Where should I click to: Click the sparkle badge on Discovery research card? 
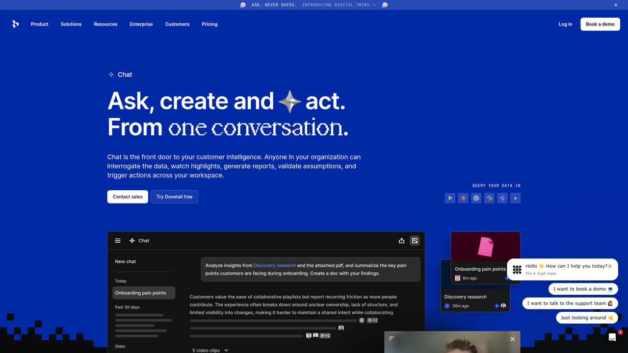497,306
